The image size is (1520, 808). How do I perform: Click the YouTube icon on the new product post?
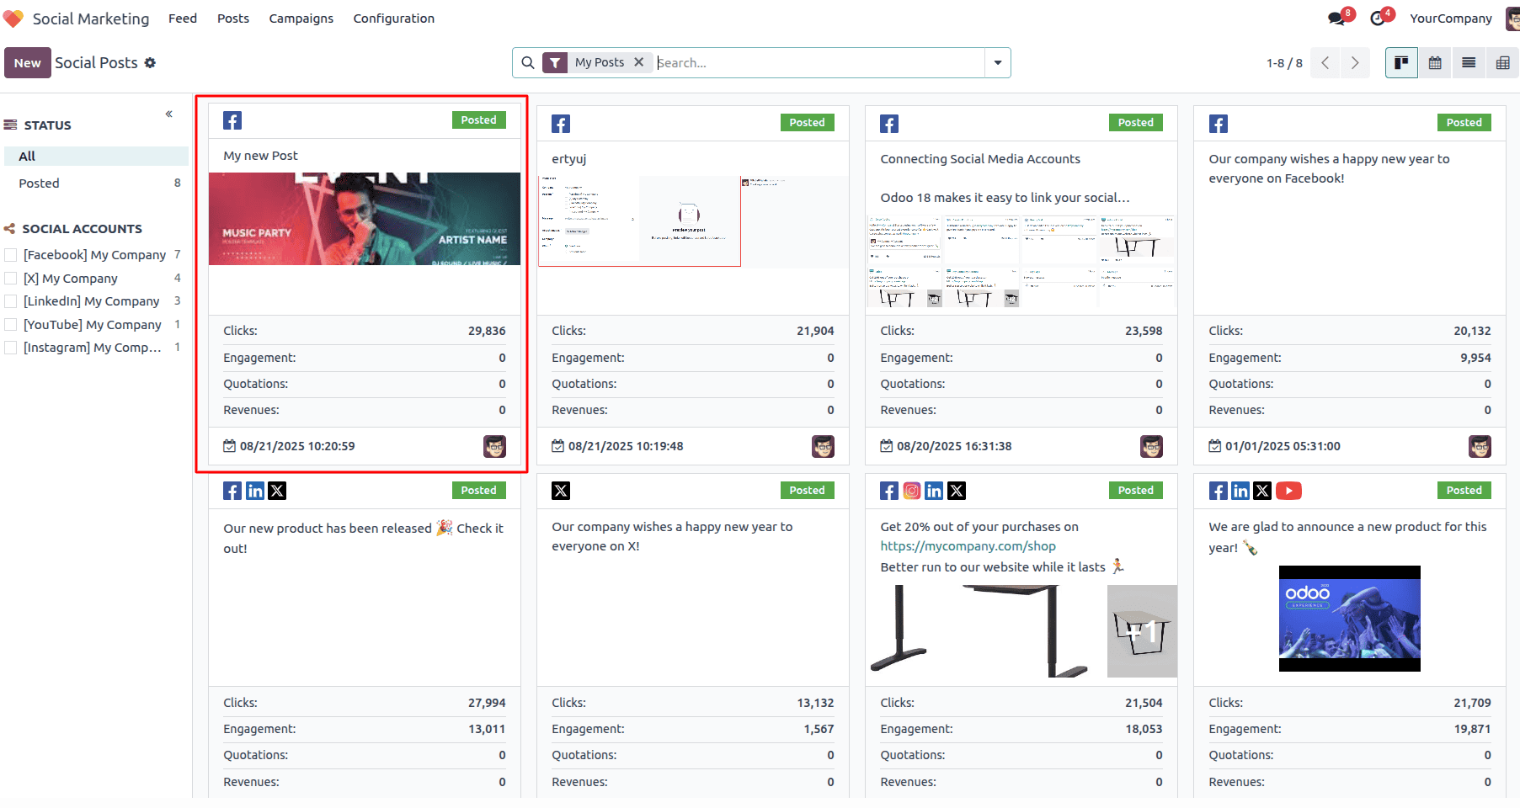(x=1289, y=490)
